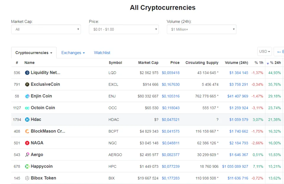284x184 pixels.
Task: Click the NAGA logo icon
Action: [x=27, y=143]
